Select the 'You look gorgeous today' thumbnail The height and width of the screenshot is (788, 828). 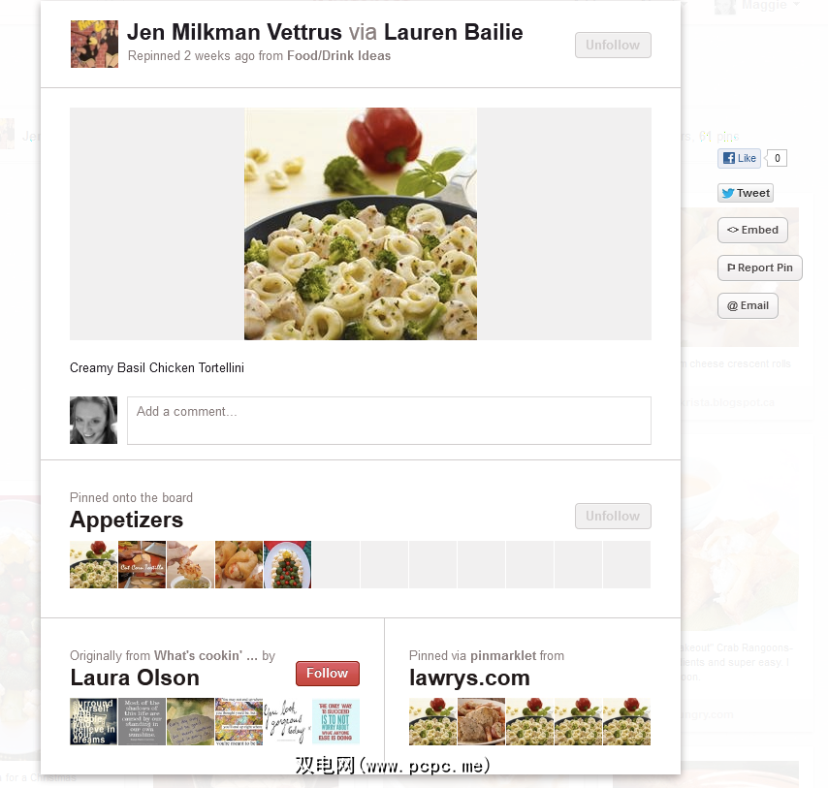pyautogui.click(x=287, y=721)
